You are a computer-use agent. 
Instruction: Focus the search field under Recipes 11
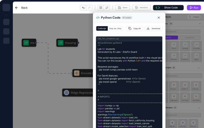click(183, 115)
